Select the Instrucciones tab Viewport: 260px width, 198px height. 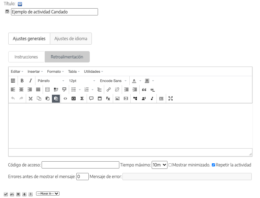[x=26, y=57]
